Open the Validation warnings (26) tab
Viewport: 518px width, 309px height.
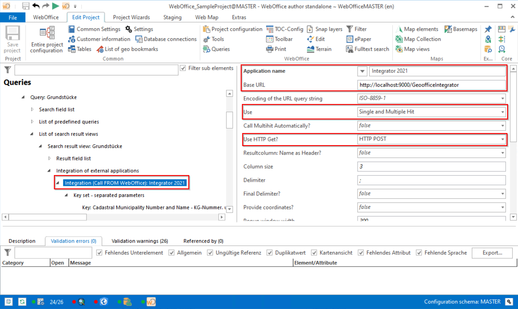[140, 241]
